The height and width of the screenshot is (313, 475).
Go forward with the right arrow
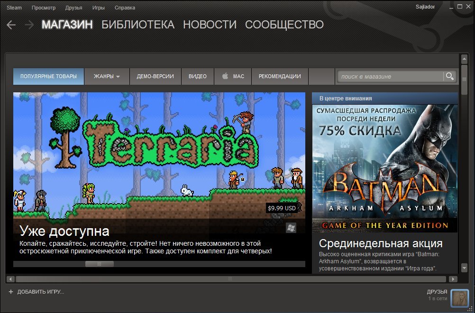[x=29, y=25]
